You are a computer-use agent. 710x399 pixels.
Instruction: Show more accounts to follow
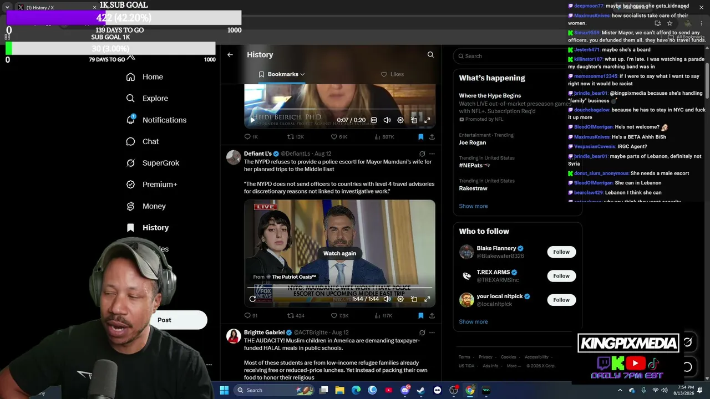pyautogui.click(x=473, y=322)
